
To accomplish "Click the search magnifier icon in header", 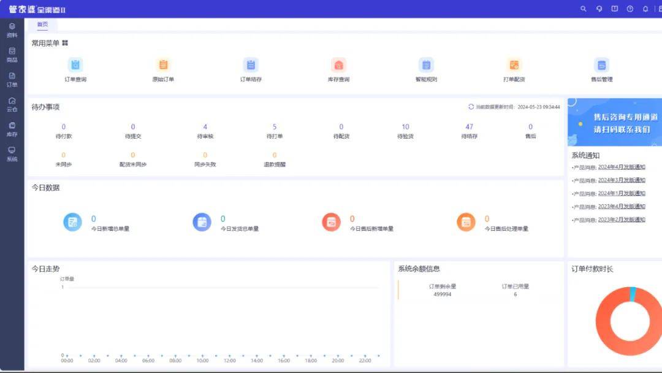I will [584, 9].
